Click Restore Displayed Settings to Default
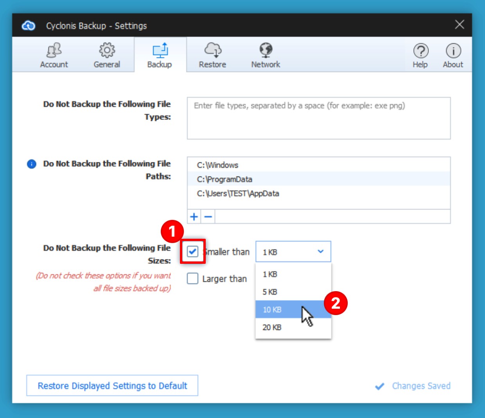 point(112,386)
